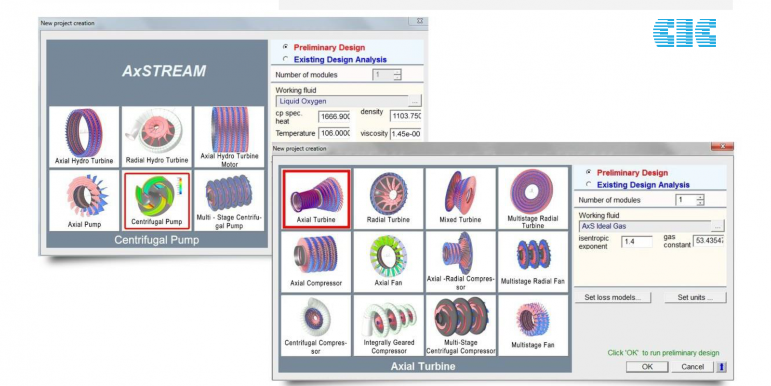Choose the Axial Compressor icon
This screenshot has width=771, height=386.
tap(316, 262)
